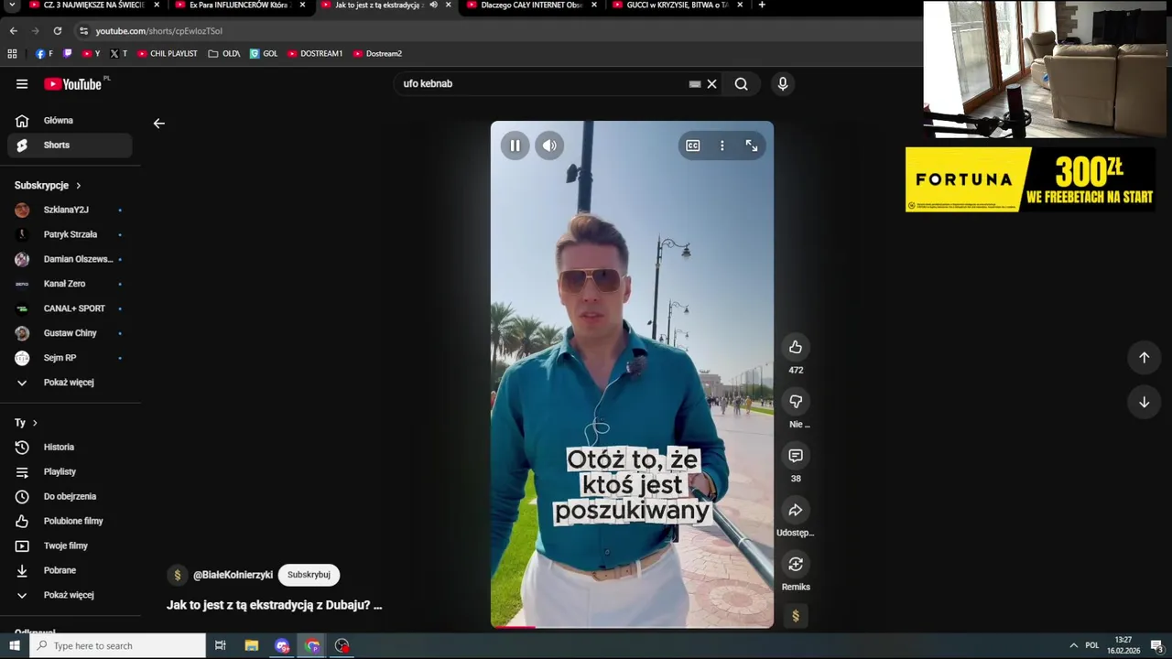Open the Remiks remix option
1172x659 pixels.
click(796, 565)
